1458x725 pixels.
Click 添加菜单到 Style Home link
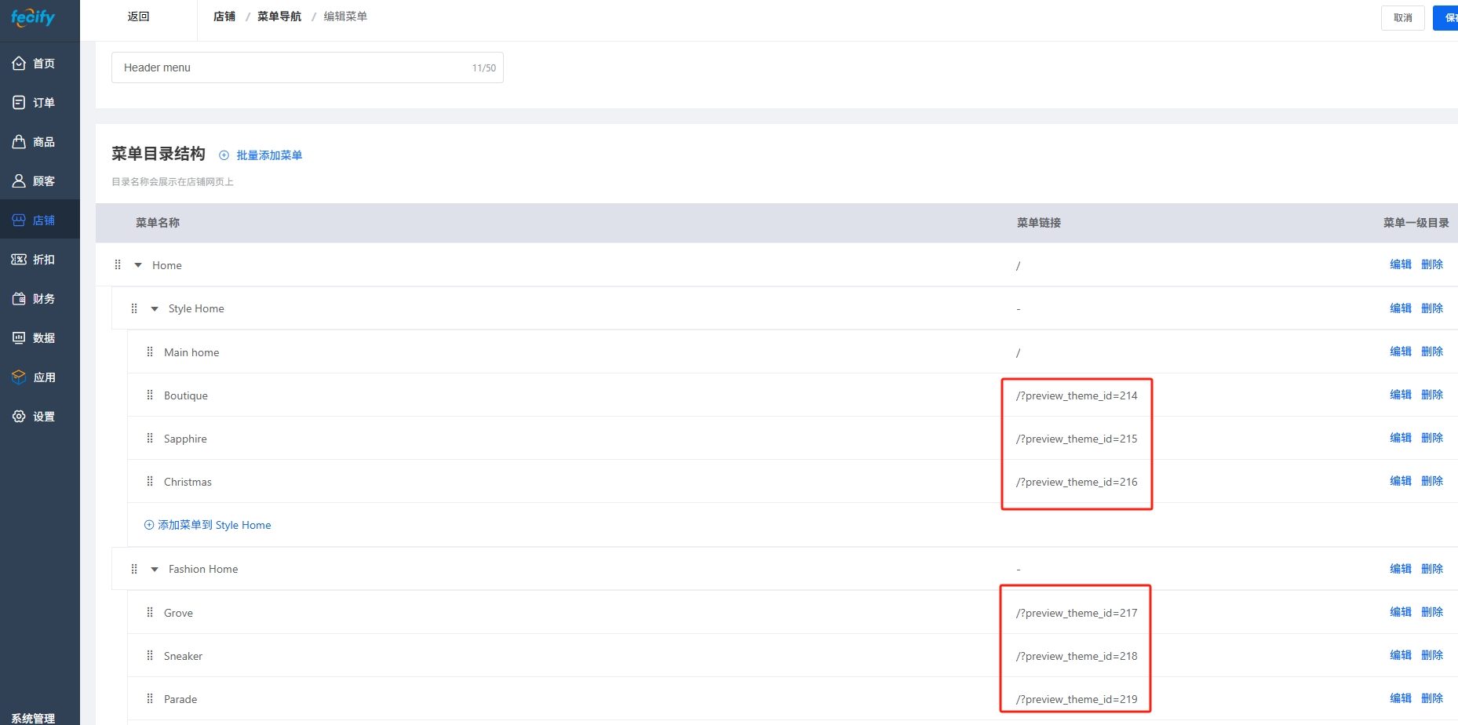coord(208,525)
